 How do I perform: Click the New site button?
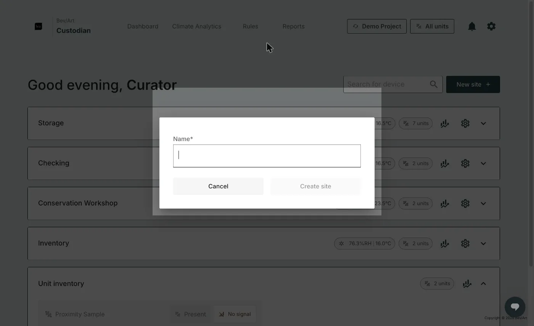coord(473,84)
